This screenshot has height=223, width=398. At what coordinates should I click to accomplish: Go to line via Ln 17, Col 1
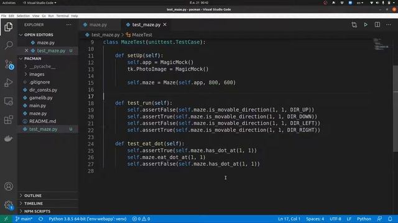[289, 219]
